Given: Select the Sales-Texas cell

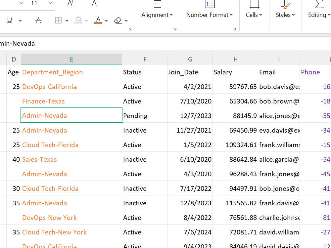Looking at the screenshot, I should (x=71, y=159).
